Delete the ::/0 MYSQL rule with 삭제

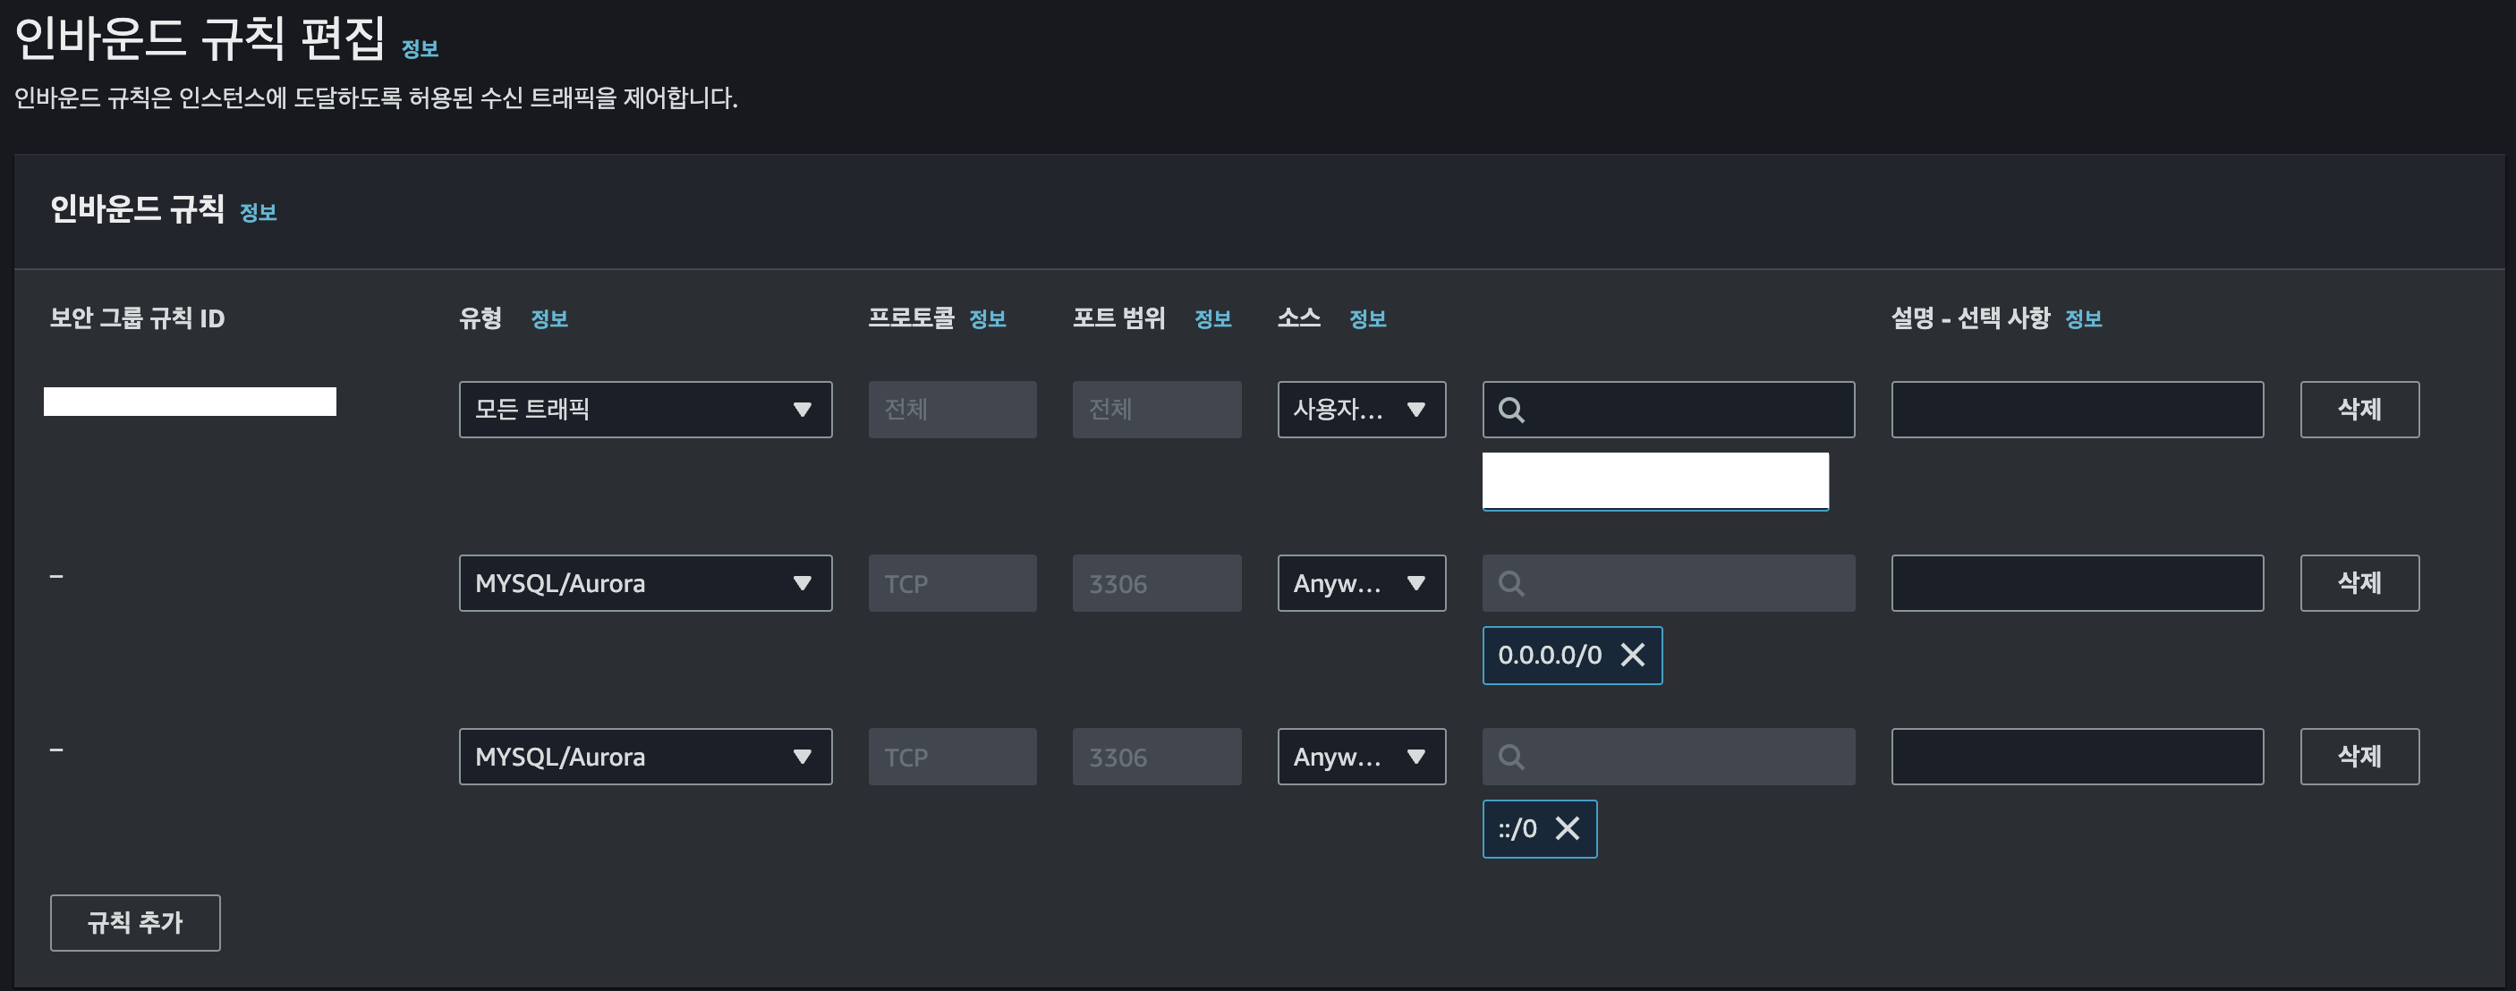pyautogui.click(x=2359, y=757)
